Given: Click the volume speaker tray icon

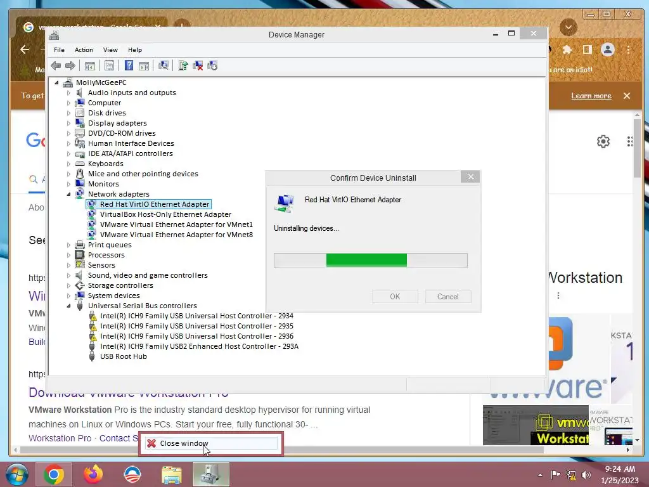Looking at the screenshot, I should click(586, 474).
